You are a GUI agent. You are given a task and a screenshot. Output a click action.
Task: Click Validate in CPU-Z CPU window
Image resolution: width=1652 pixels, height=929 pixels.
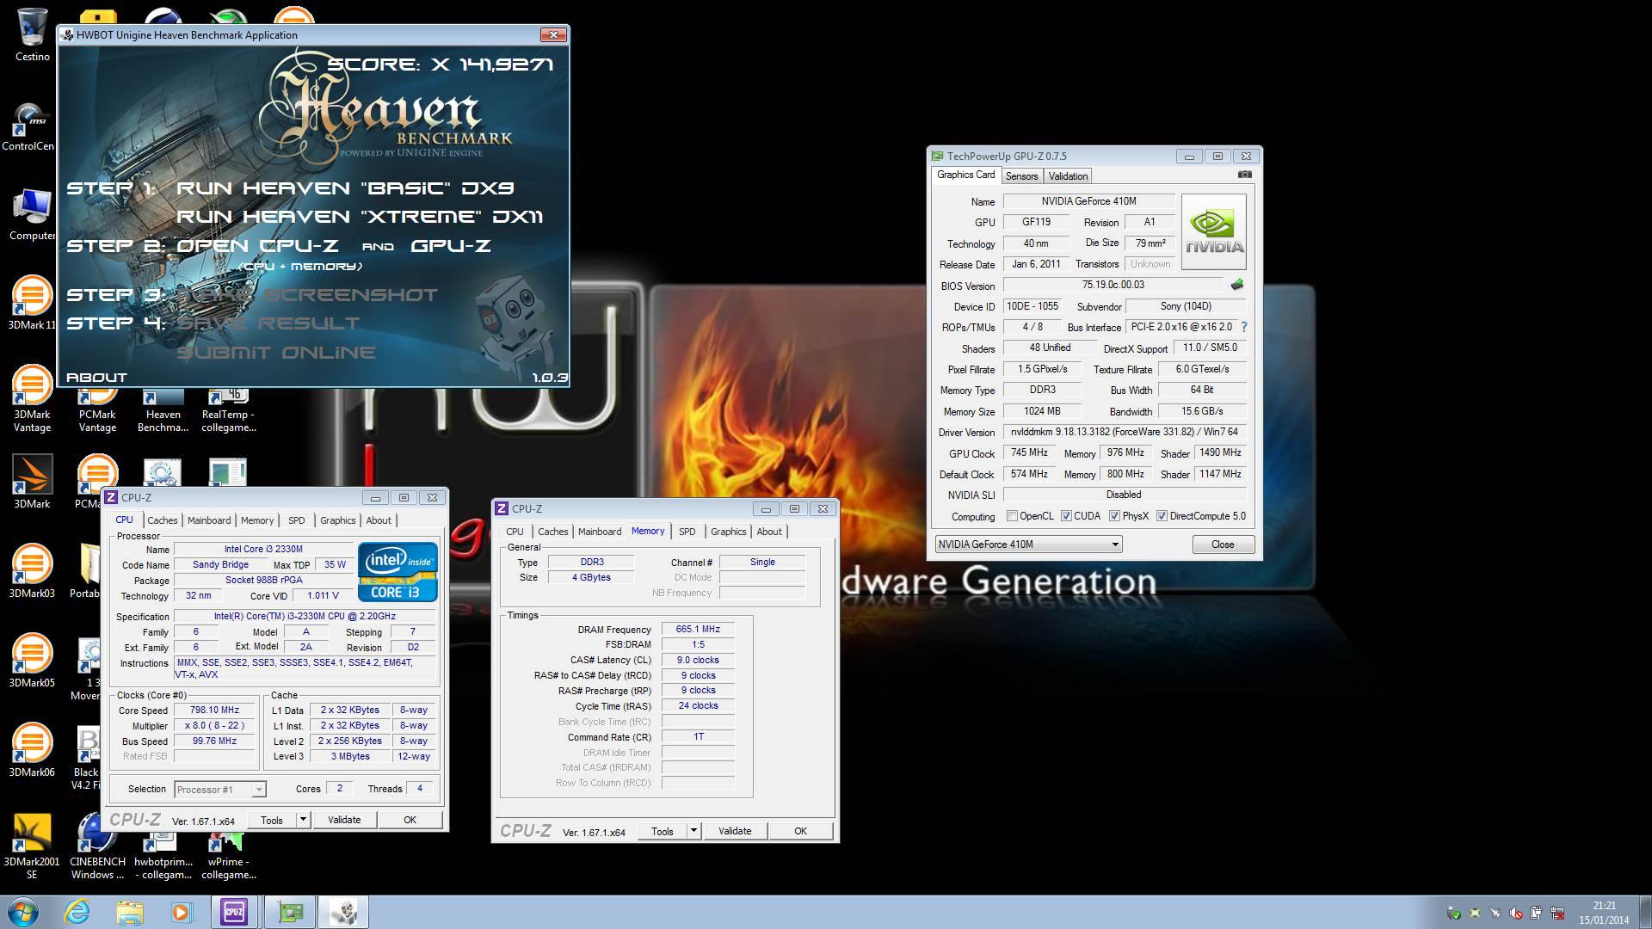pos(344,820)
